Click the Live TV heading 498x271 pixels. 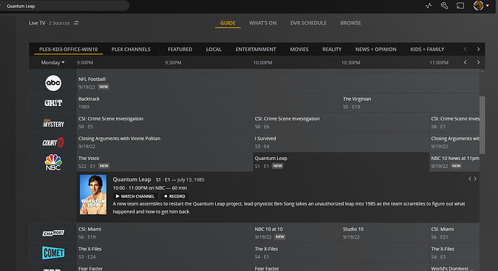tap(37, 23)
